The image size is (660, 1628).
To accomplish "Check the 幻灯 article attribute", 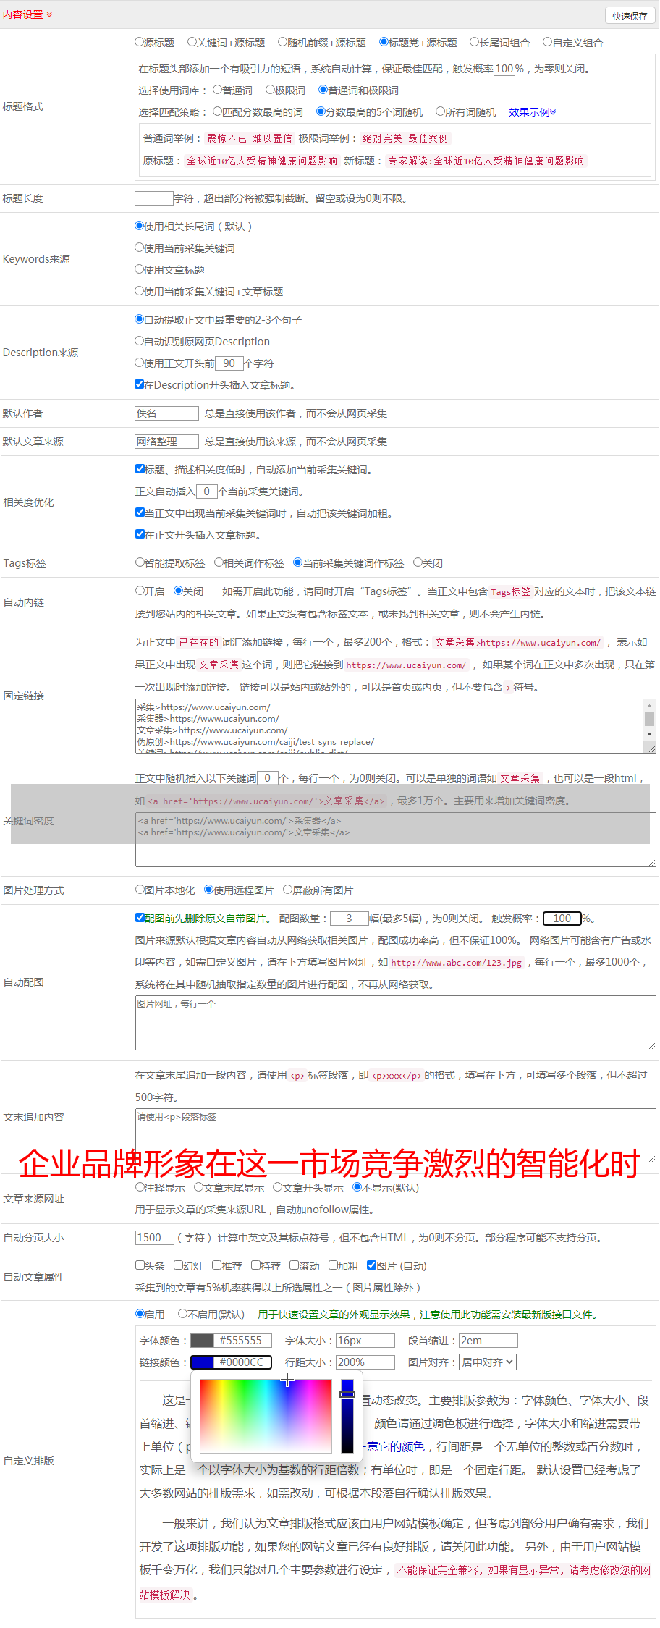I will tap(179, 1265).
